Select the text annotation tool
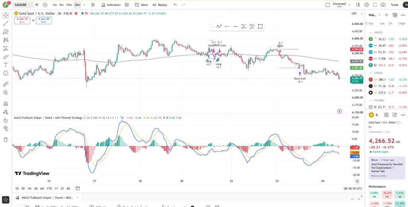The height and width of the screenshot is (207, 408). pos(6,65)
